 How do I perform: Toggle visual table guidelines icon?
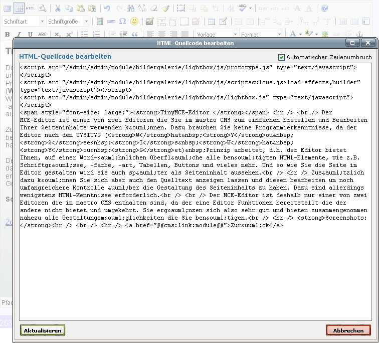(x=19, y=9)
